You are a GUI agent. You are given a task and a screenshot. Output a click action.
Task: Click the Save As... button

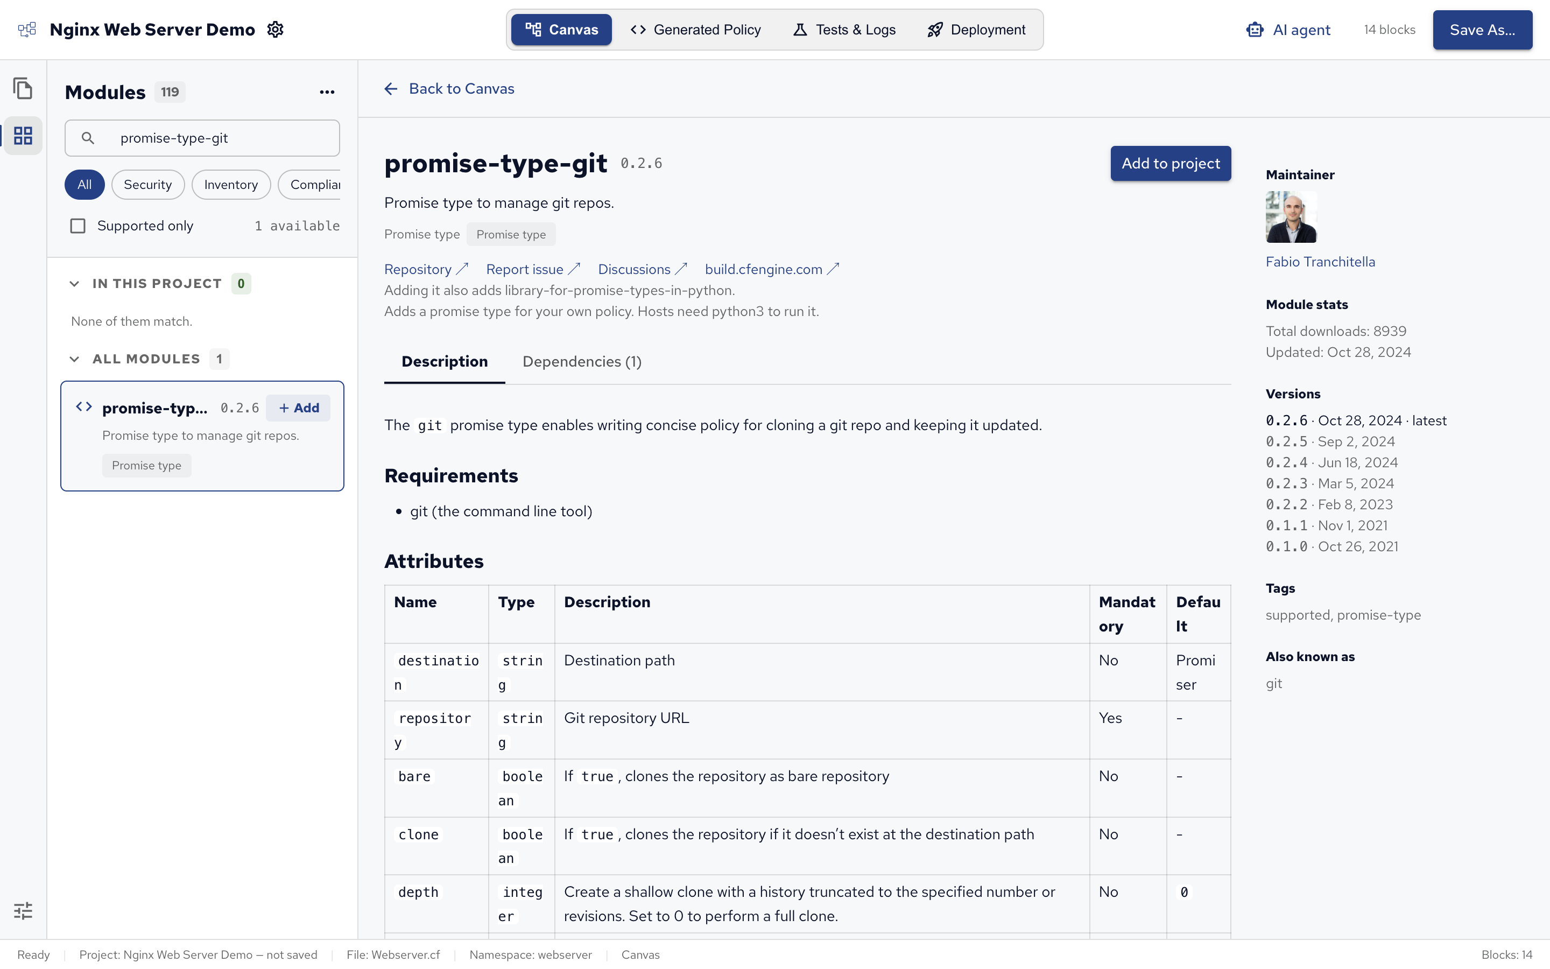(x=1482, y=30)
